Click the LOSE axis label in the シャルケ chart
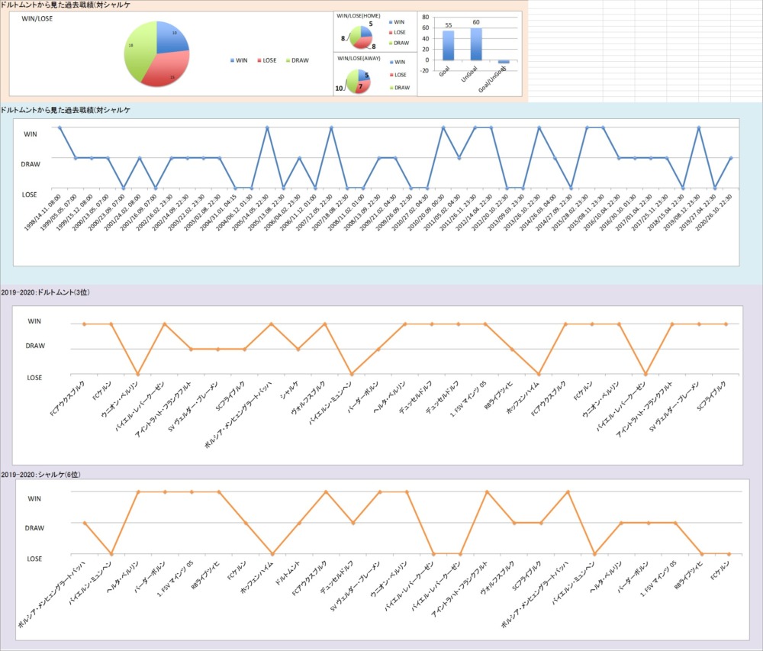The image size is (763, 651). 34,559
